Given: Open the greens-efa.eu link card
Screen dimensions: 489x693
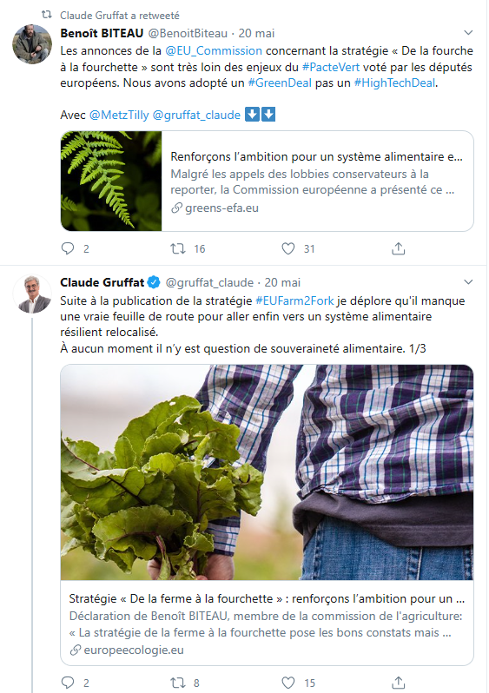Looking at the screenshot, I should 267,181.
